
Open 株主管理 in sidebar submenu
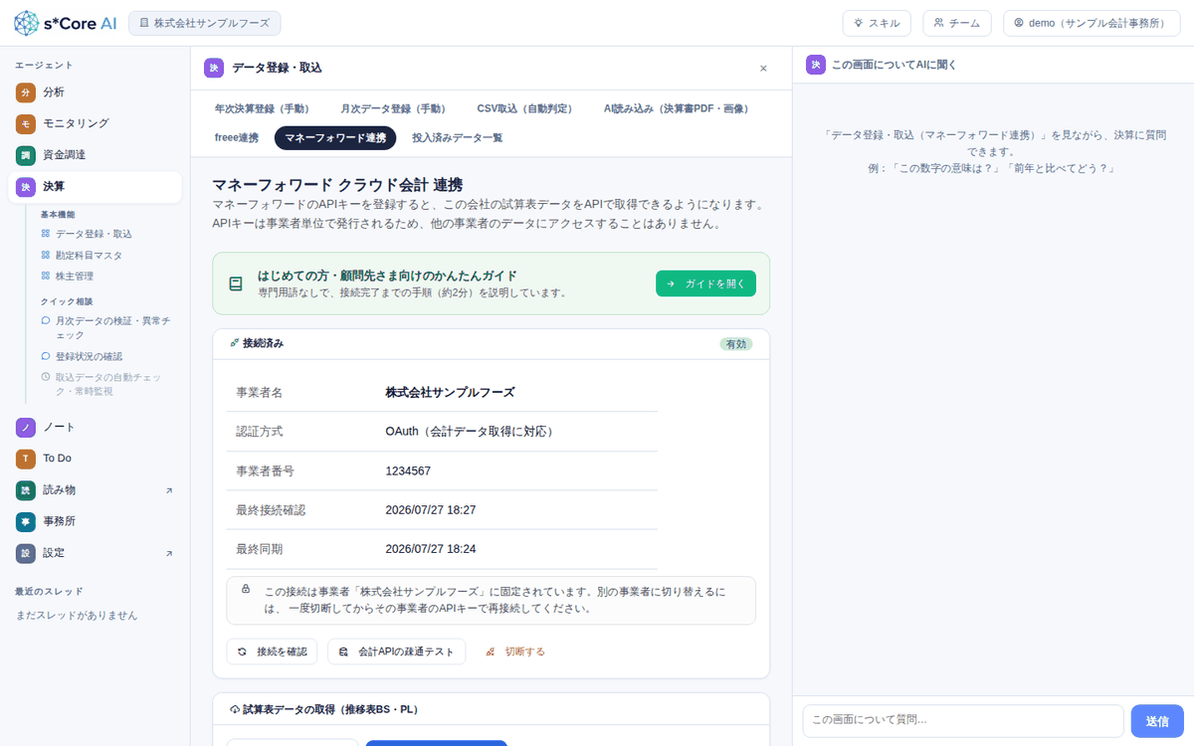pos(75,277)
